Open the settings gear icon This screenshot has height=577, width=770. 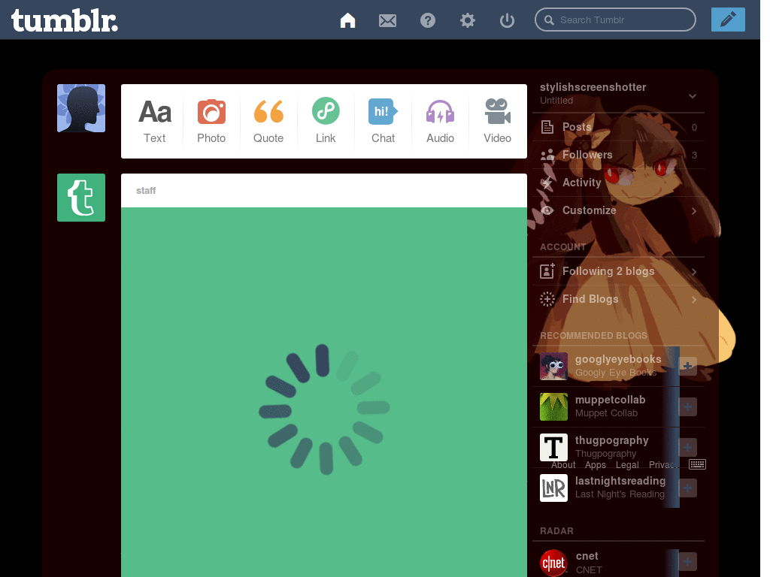click(x=468, y=20)
